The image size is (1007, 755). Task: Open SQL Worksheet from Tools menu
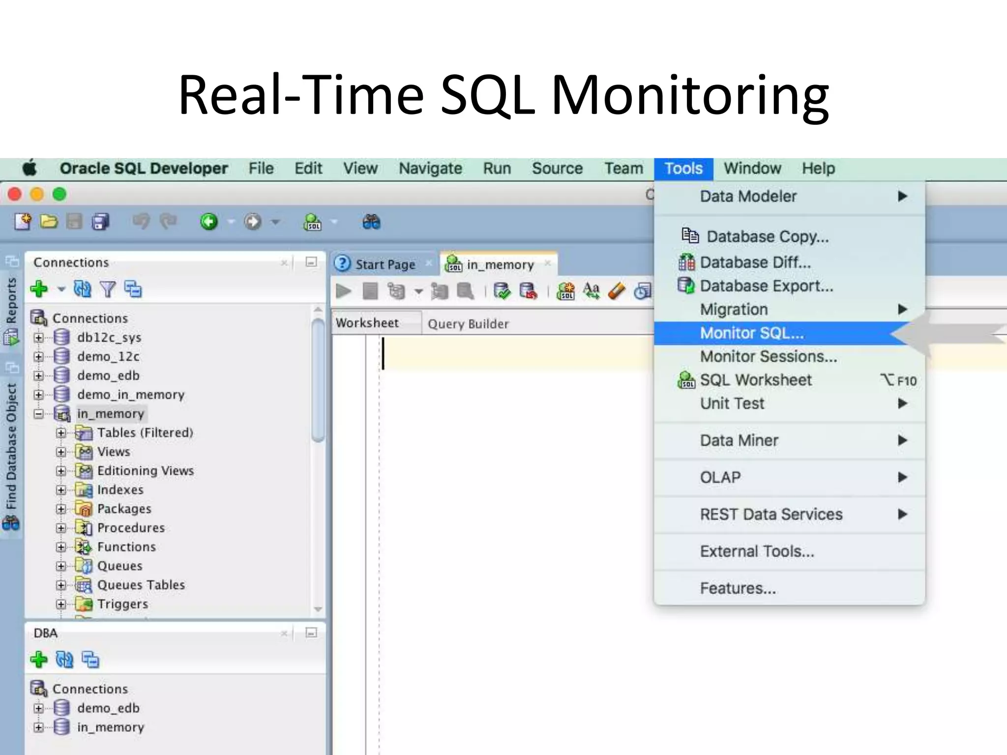point(789,380)
